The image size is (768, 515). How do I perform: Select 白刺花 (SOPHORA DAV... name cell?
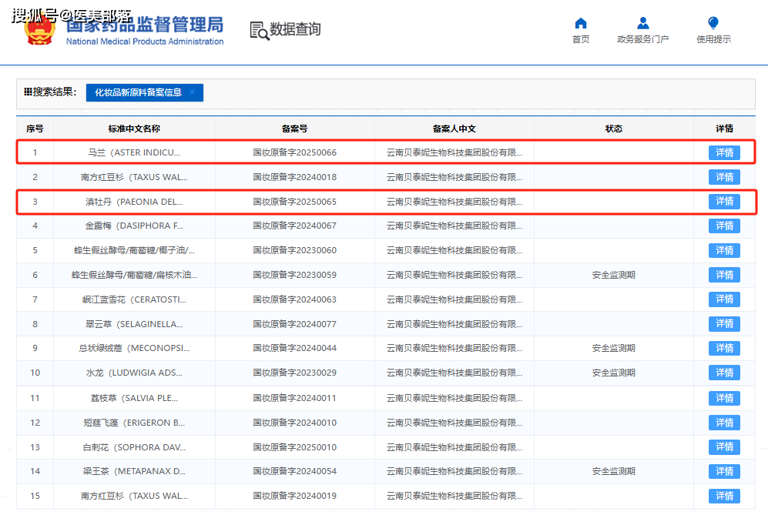coord(134,447)
